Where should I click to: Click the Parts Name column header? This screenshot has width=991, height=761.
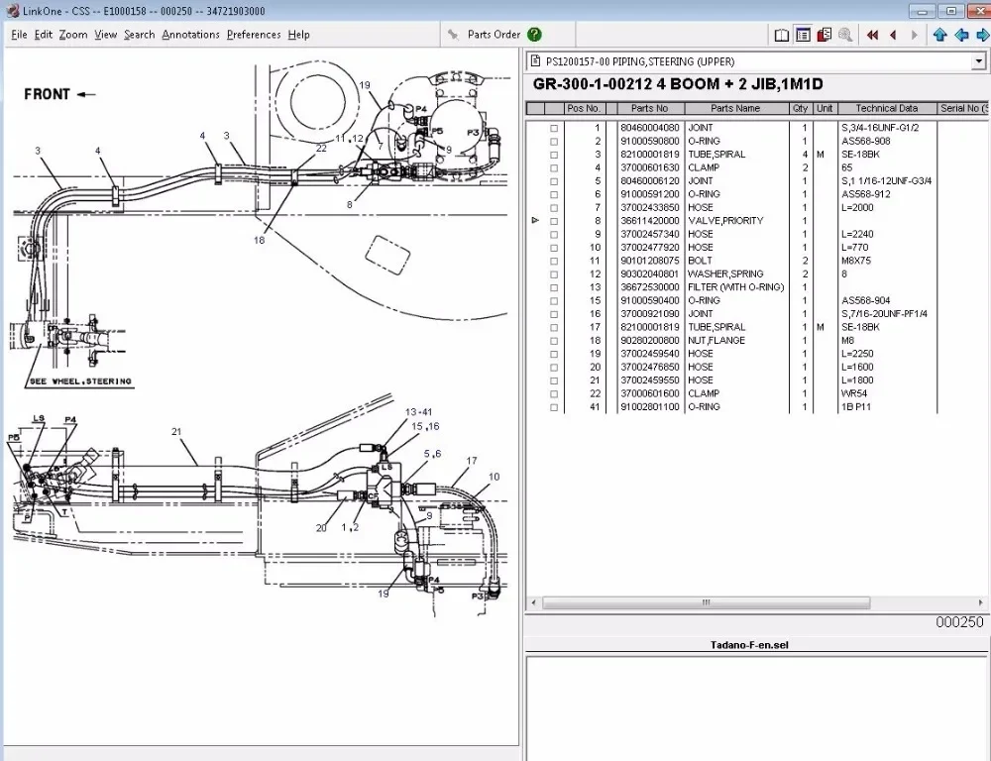click(x=734, y=108)
